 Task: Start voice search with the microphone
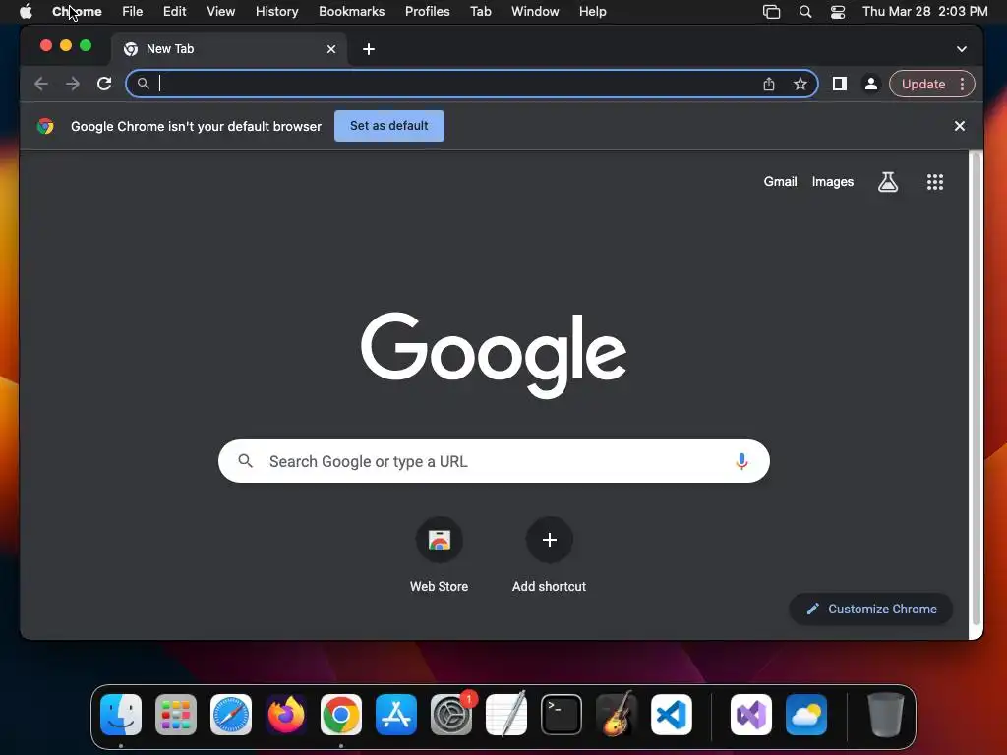point(741,461)
